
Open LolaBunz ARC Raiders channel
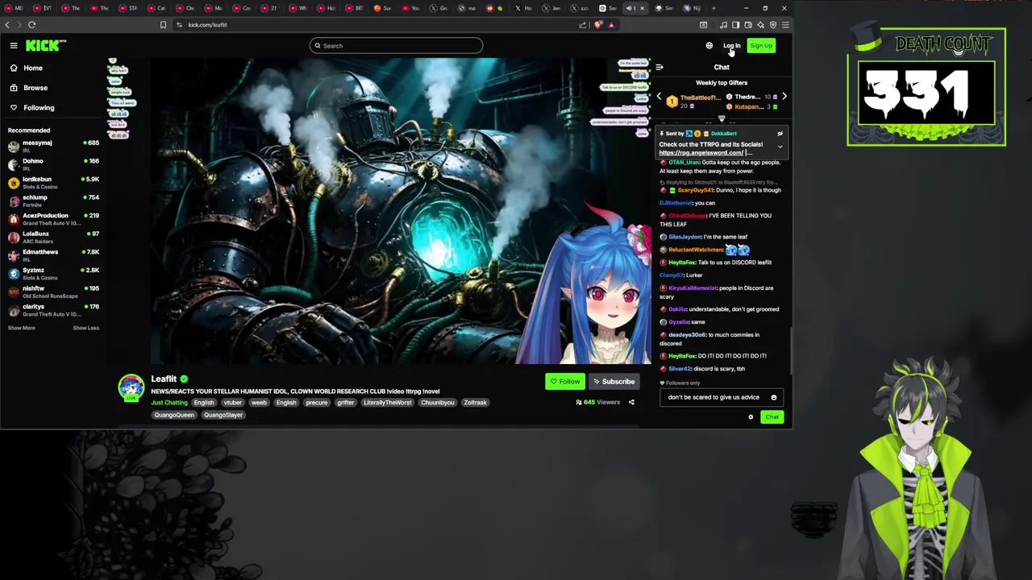click(x=53, y=237)
